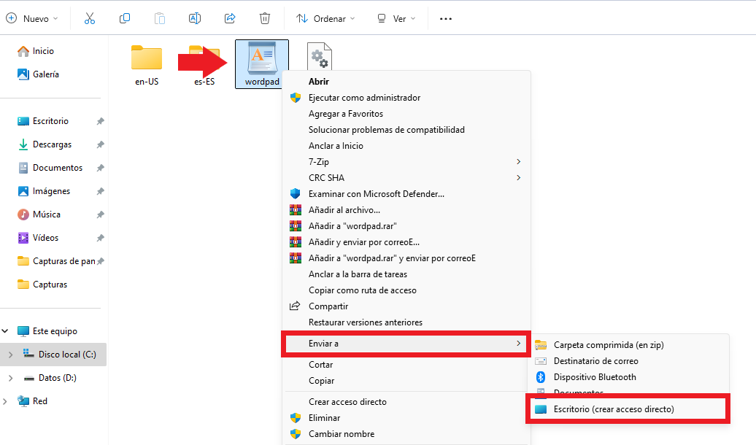Click the Share icon in toolbar
This screenshot has width=756, height=445.
[230, 19]
